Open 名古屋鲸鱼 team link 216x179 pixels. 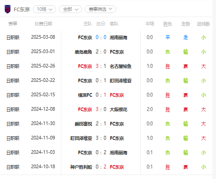coord(121,66)
